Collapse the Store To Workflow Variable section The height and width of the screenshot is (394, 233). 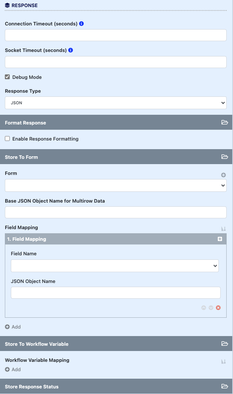(224, 344)
